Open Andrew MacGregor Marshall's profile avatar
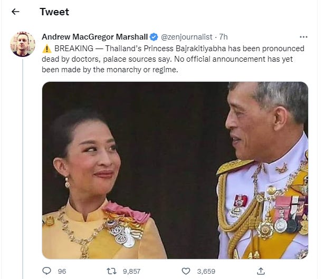 coord(23,44)
